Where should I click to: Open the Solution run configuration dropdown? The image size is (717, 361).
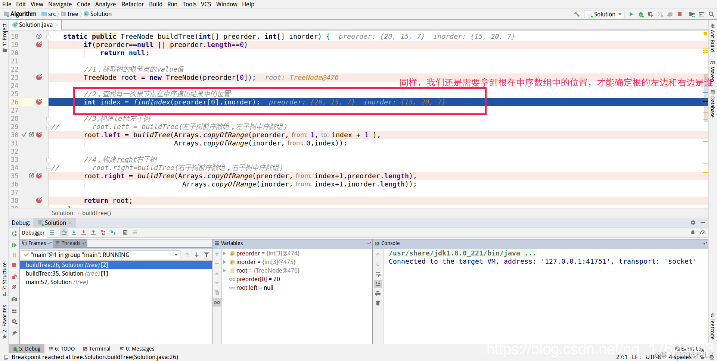tap(604, 14)
